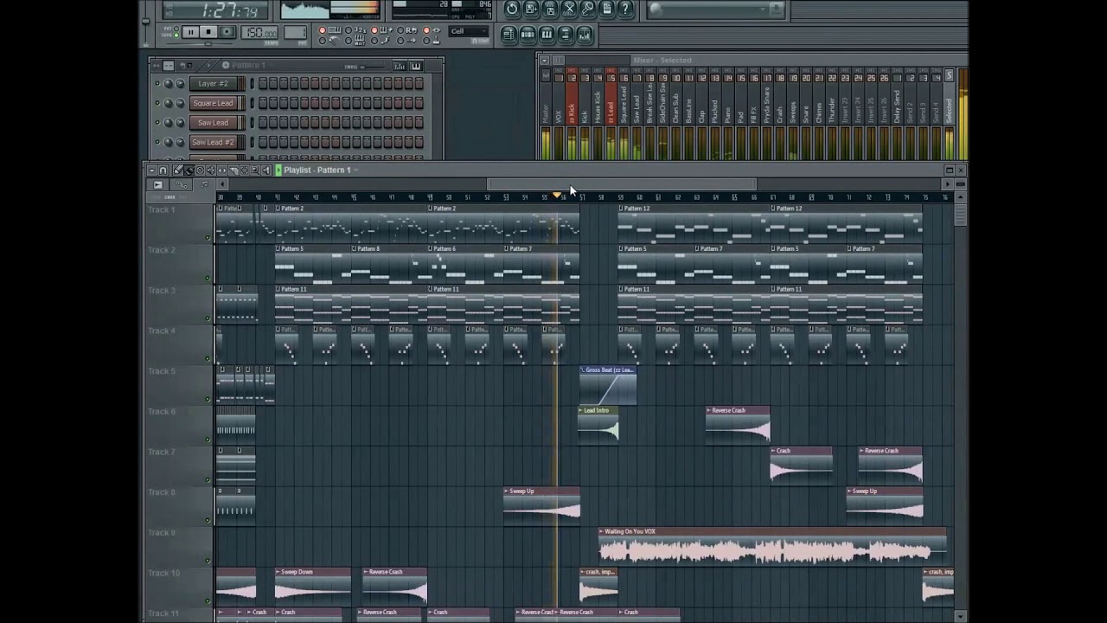This screenshot has width=1107, height=623.
Task: Select the Mute tool in Playlist toolbar
Action: pyautogui.click(x=211, y=170)
